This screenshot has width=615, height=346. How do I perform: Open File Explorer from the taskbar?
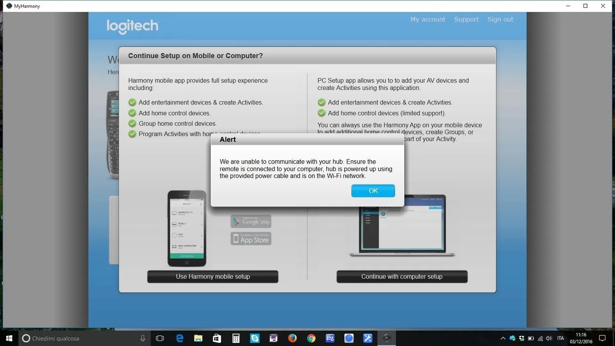point(198,338)
